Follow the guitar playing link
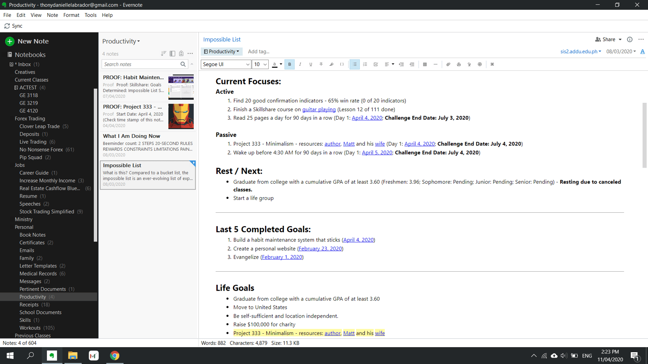 tap(319, 110)
